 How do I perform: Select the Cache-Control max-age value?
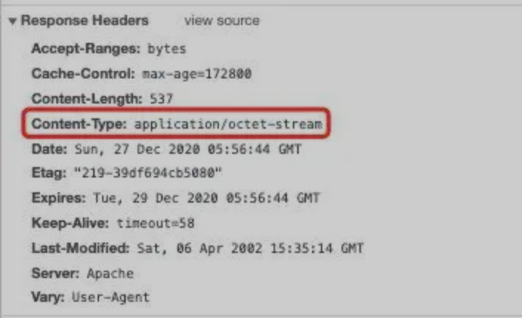[x=197, y=74]
